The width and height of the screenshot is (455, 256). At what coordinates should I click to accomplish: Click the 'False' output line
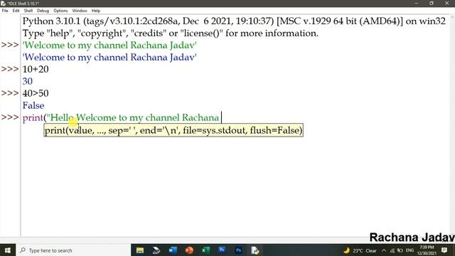coord(33,105)
